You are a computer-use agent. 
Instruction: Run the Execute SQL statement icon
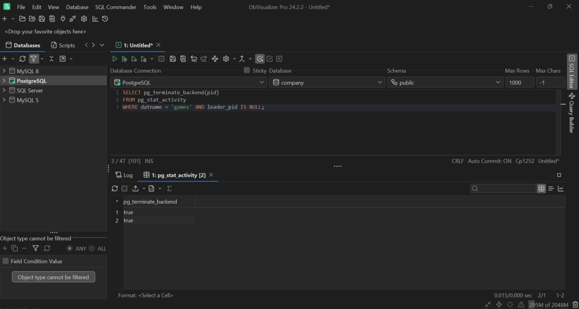click(115, 58)
